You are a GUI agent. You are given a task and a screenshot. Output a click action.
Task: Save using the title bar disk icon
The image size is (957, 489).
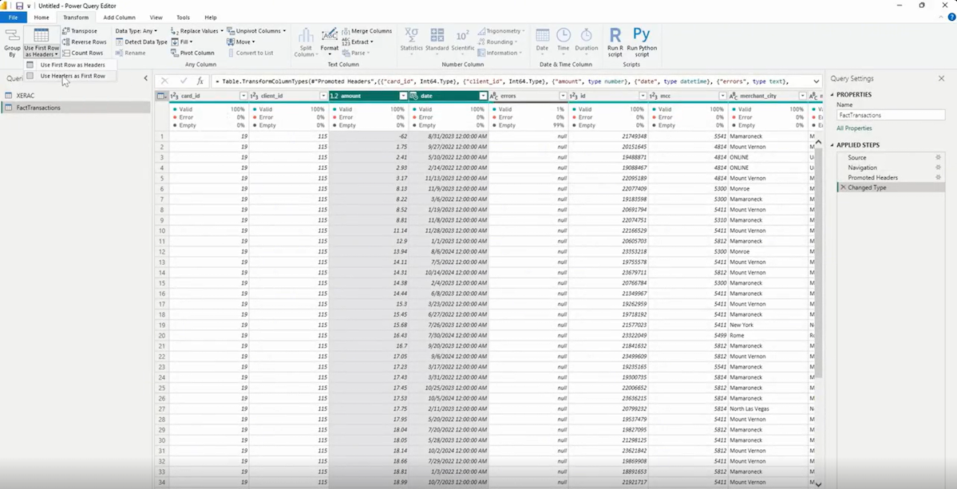19,6
